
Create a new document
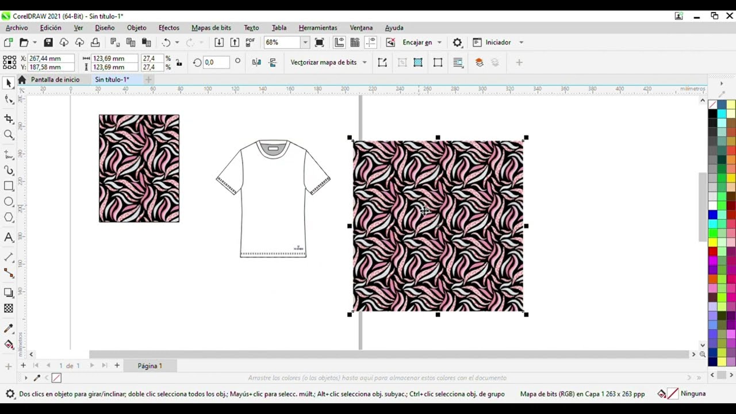point(8,42)
